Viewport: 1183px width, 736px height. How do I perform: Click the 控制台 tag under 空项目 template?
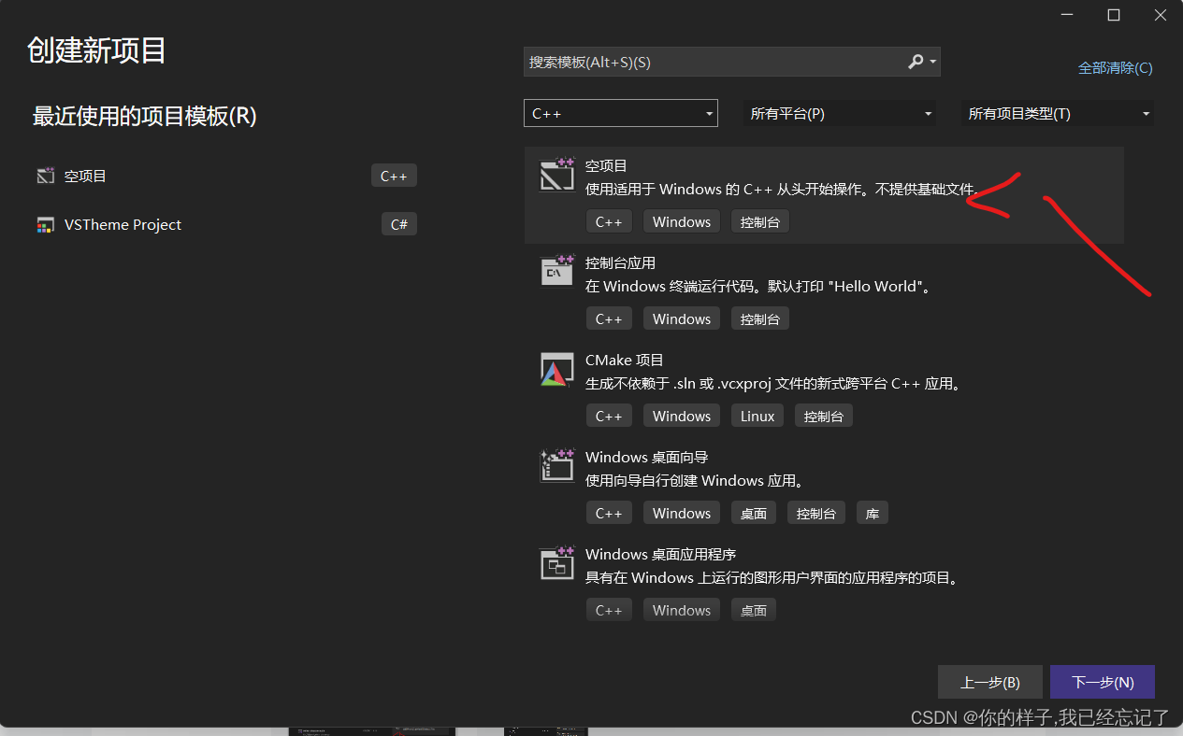[760, 221]
